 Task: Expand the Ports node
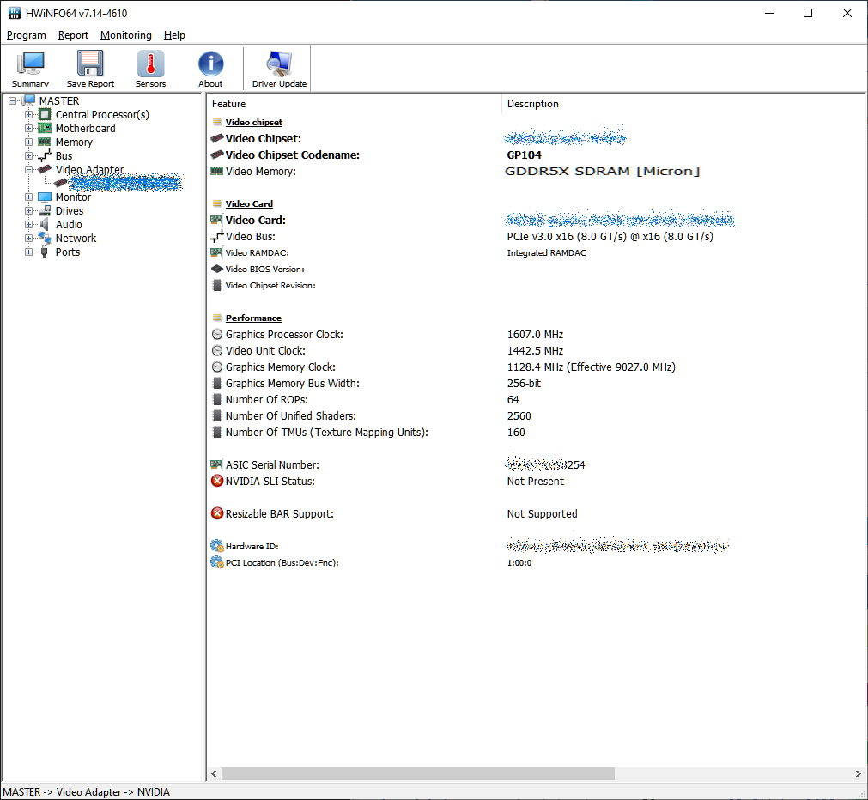[x=29, y=252]
